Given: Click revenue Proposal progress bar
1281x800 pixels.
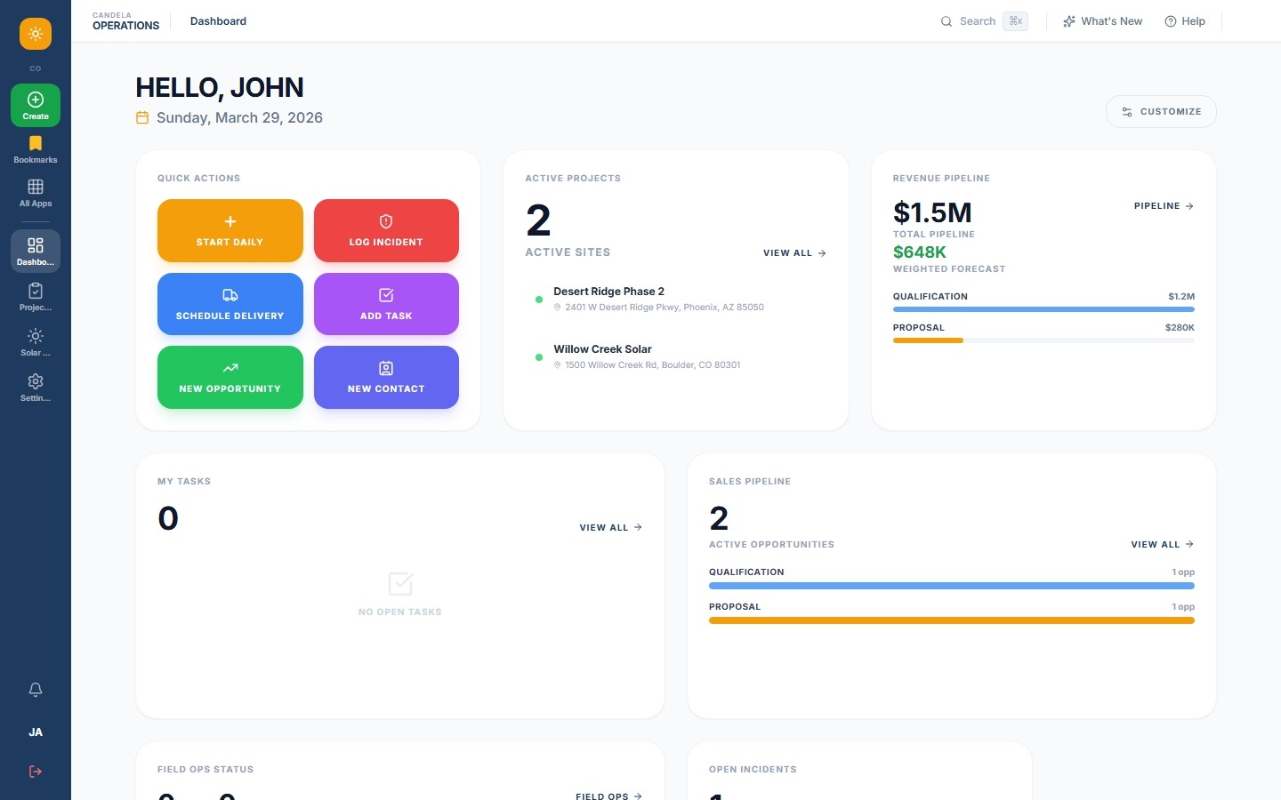Looking at the screenshot, I should pos(1043,340).
